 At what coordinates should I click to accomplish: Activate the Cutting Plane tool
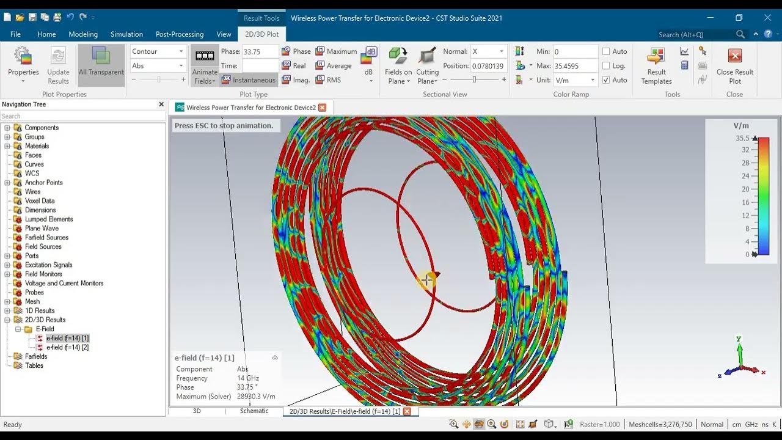pyautogui.click(x=428, y=65)
